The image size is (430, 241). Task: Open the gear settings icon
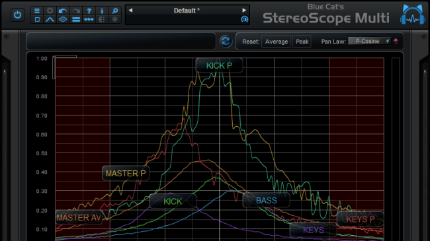pyautogui.click(x=50, y=11)
